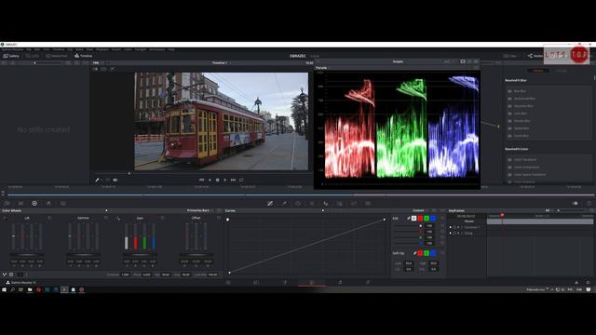This screenshot has width=596, height=335.
Task: Open the Power Window palette
Action: [298, 204]
